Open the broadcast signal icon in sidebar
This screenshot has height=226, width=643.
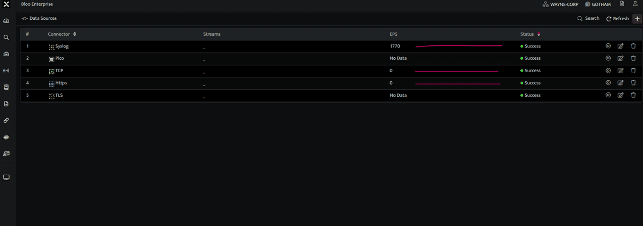coord(6,71)
